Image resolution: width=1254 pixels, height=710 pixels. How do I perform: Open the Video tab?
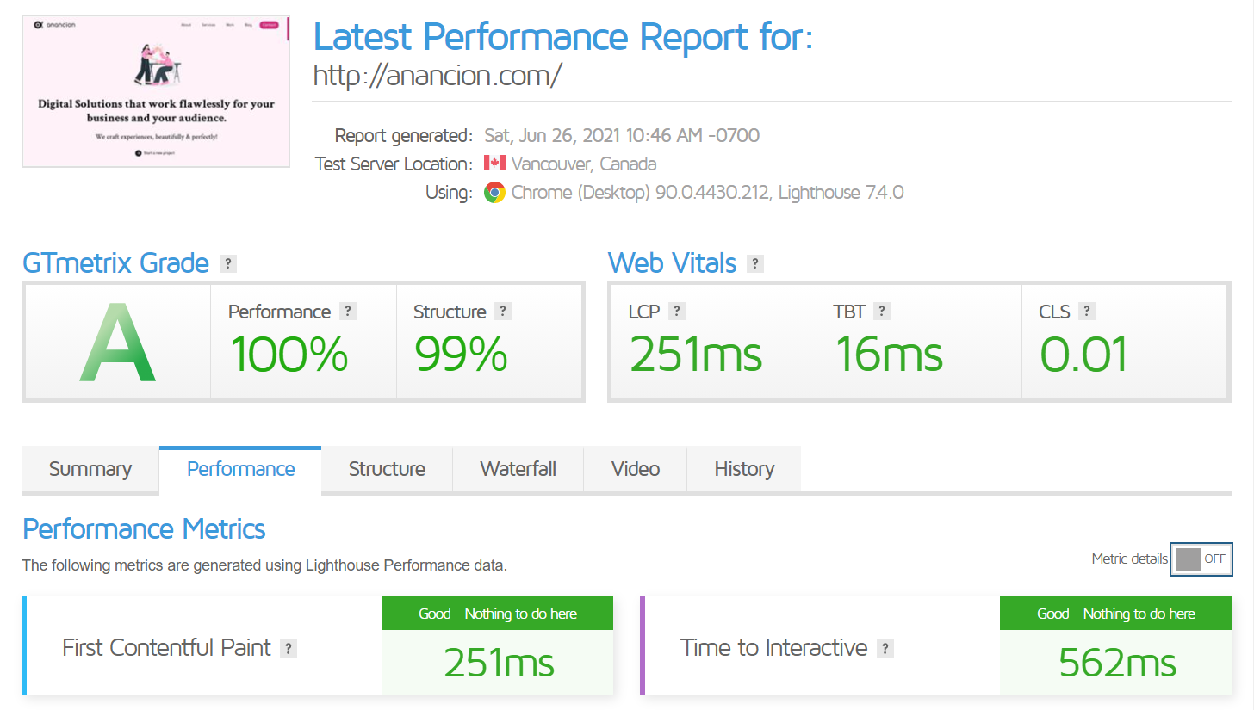(635, 469)
